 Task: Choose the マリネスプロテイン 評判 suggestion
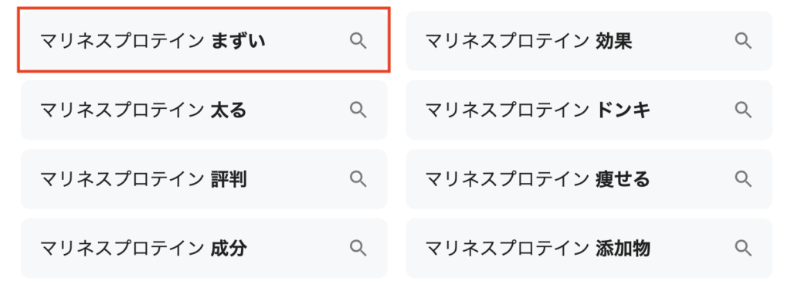[x=204, y=178]
